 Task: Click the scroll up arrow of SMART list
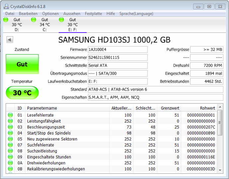click(220, 107)
